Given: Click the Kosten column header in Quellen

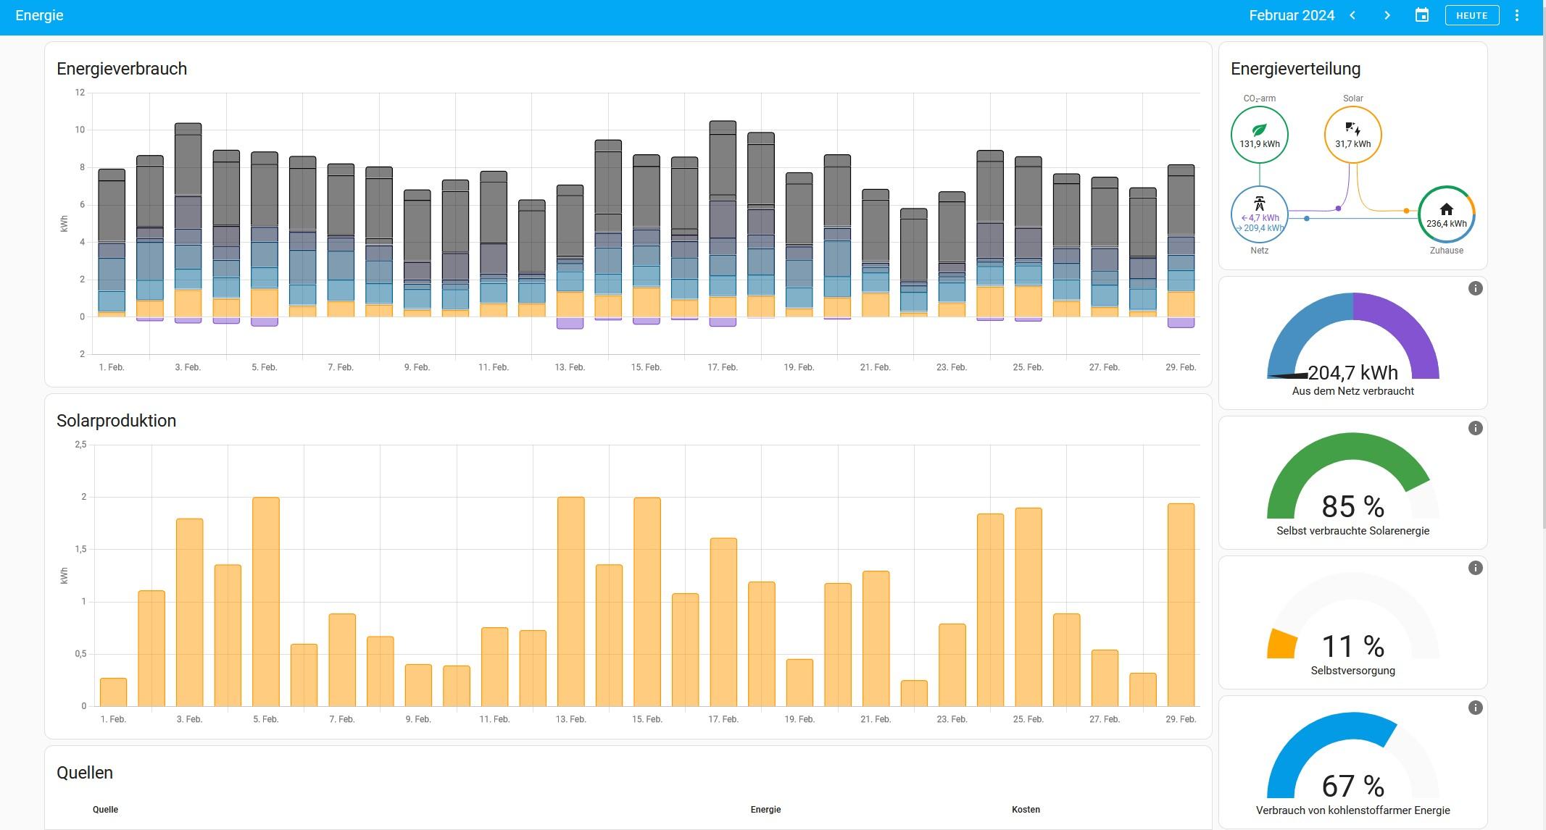Looking at the screenshot, I should (x=1026, y=810).
